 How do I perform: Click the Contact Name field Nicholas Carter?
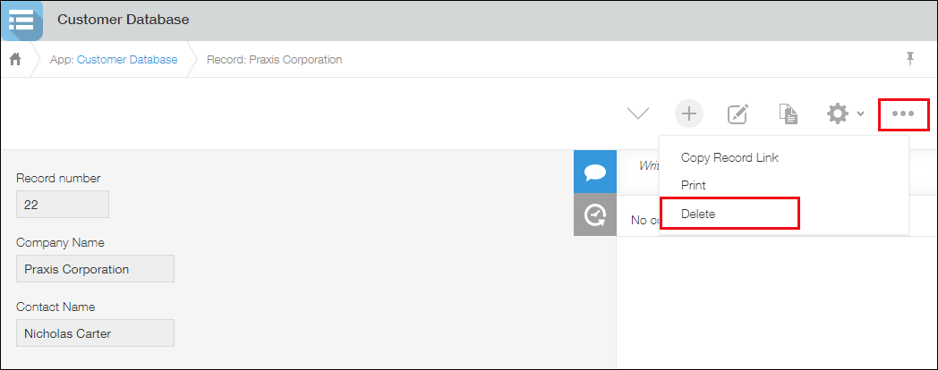95,333
